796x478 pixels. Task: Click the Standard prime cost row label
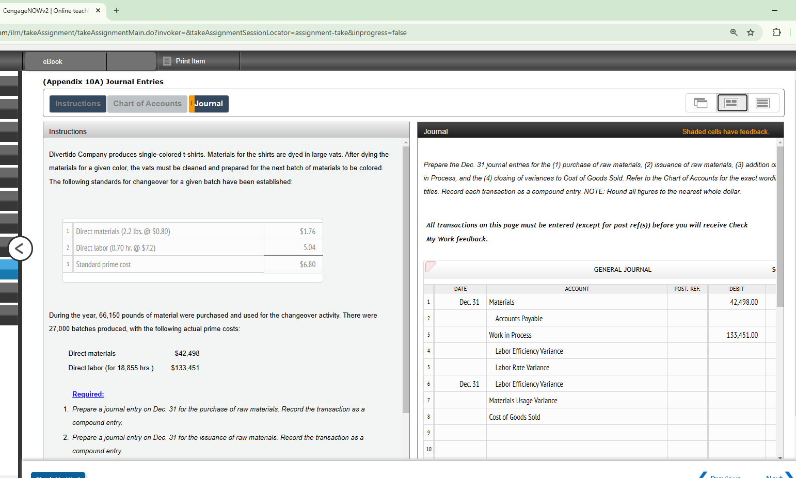(103, 265)
